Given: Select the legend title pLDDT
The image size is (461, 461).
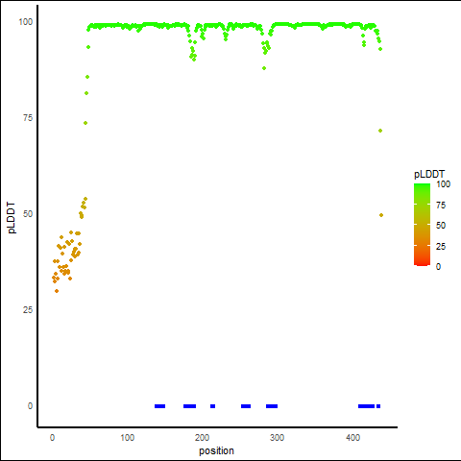Looking at the screenshot, I should pyautogui.click(x=429, y=174).
